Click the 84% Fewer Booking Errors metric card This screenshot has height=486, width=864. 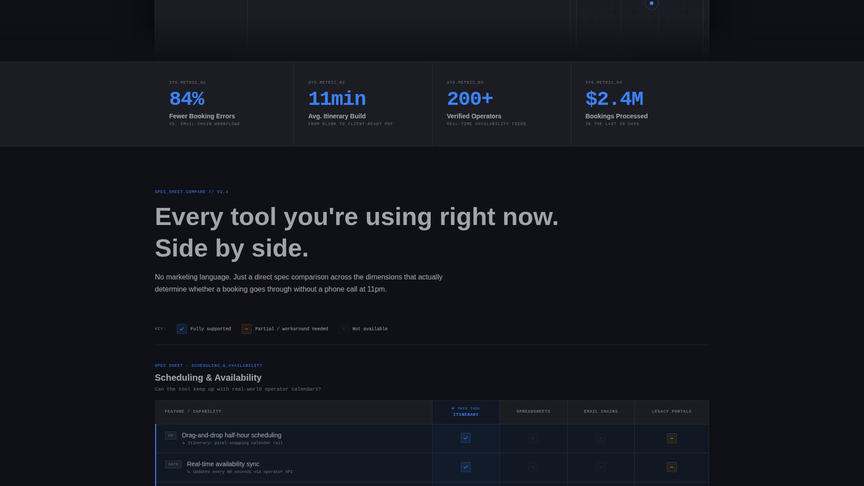point(202,103)
